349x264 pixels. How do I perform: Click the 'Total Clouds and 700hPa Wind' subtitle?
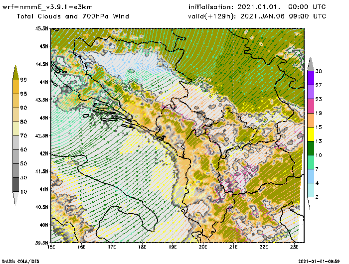tap(73, 16)
